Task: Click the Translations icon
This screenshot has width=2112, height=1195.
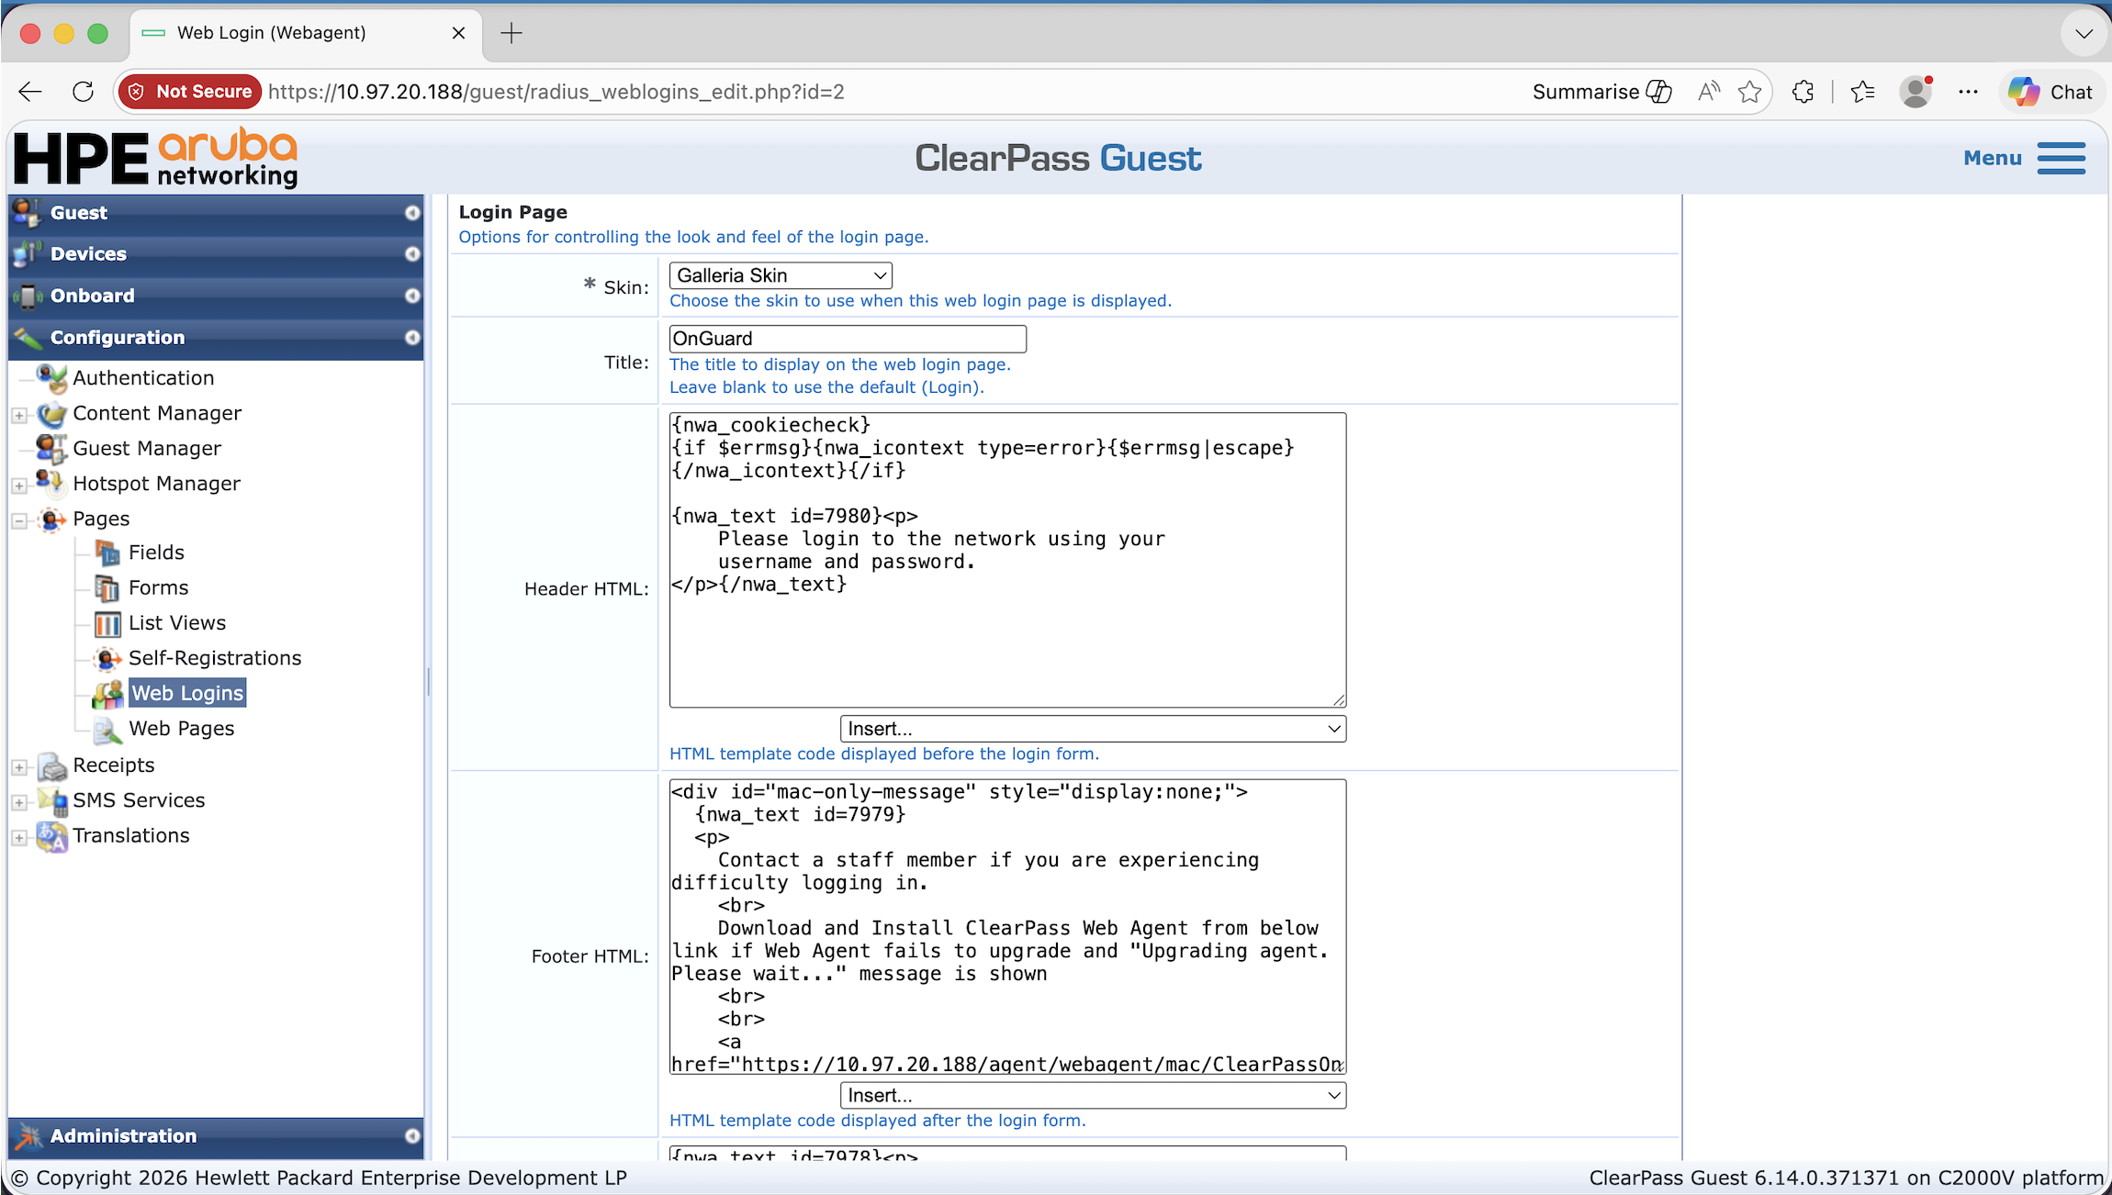Action: 51,835
